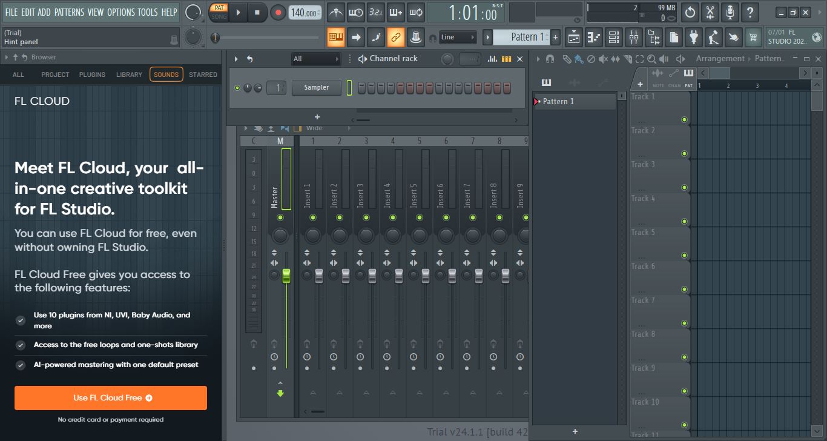The image size is (827, 441).
Task: Open the Channel rack view icon
Action: coord(613,38)
